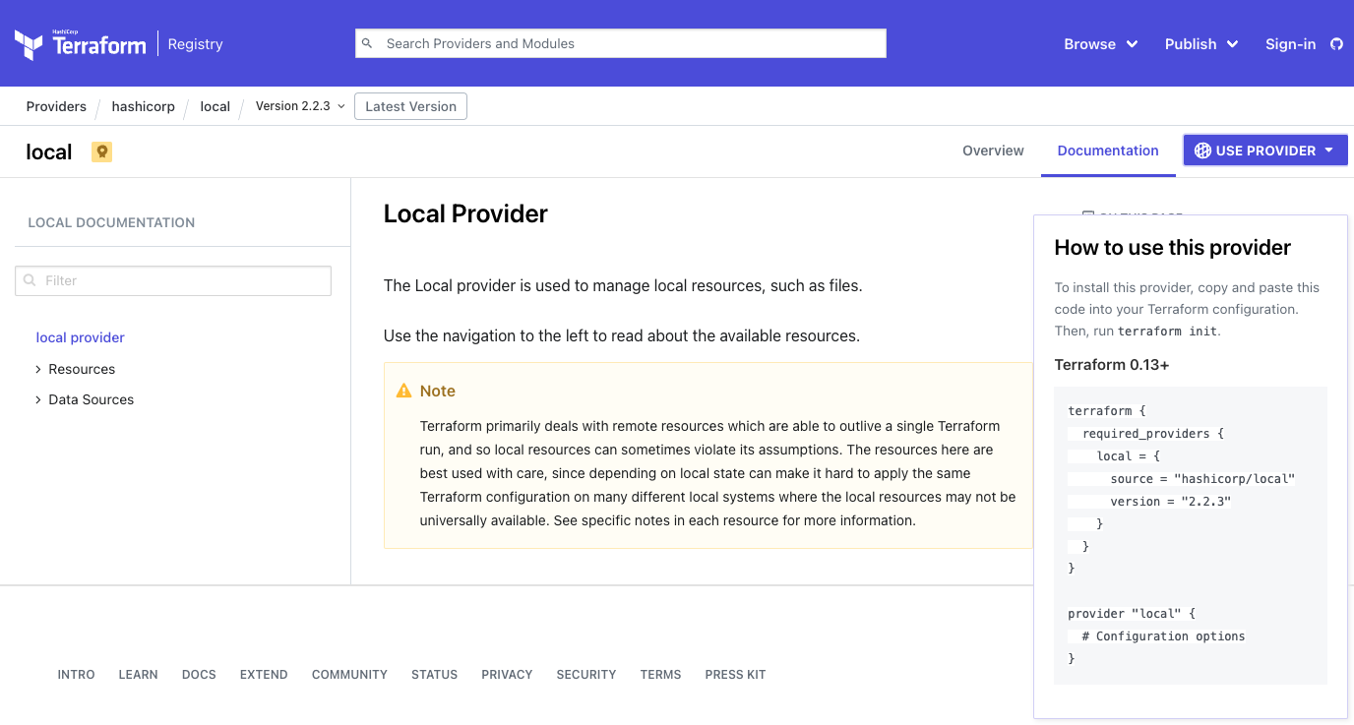Click the How to use this provider heading
Image resolution: width=1354 pixels, height=725 pixels.
[x=1172, y=248]
